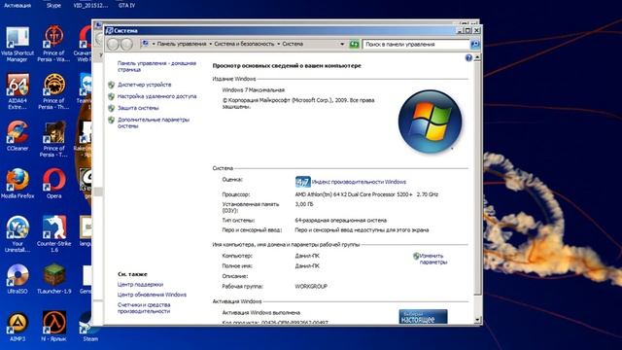The height and width of the screenshot is (350, 622).
Task: Go to Система и безопасность breadcrumb
Action: pyautogui.click(x=244, y=44)
